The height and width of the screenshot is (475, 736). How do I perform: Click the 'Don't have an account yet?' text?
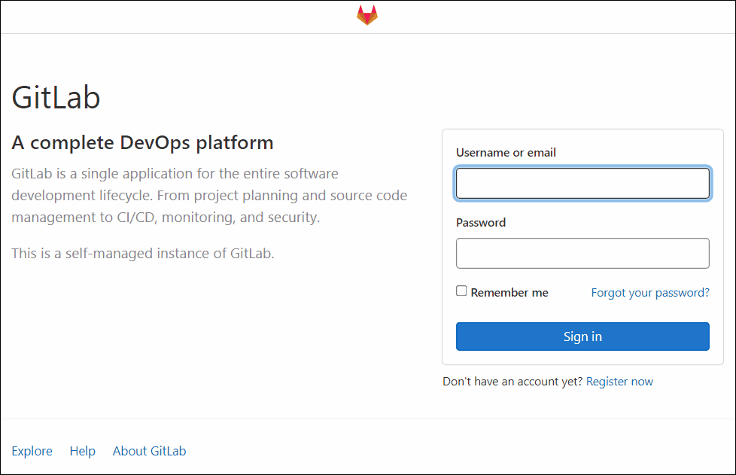point(512,382)
